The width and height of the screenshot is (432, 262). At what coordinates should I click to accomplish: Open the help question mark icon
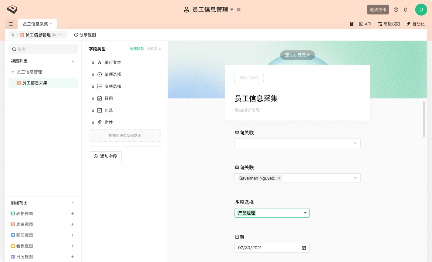point(396,10)
